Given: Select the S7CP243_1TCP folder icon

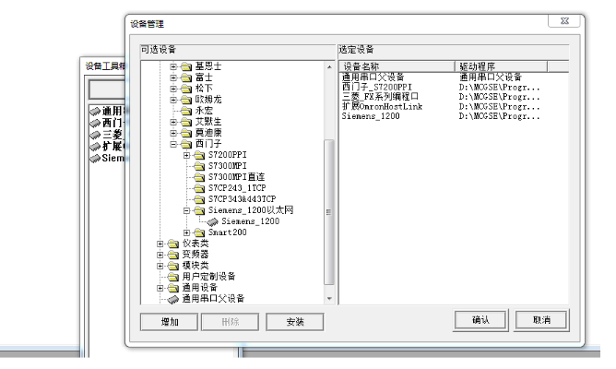Looking at the screenshot, I should pos(200,187).
